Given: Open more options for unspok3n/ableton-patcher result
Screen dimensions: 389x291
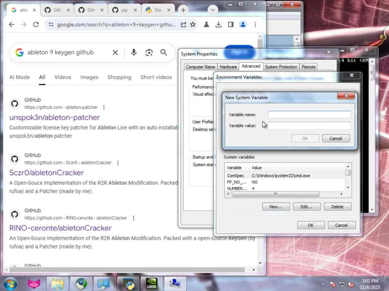Looking at the screenshot, I should click(x=104, y=107).
